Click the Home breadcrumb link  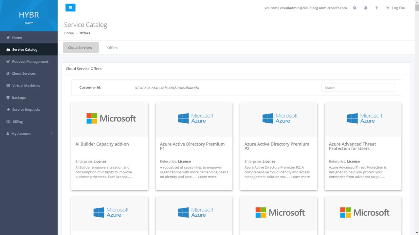(x=69, y=33)
